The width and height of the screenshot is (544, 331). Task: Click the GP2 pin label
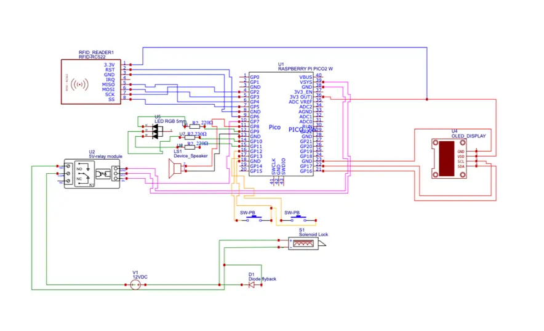pos(255,92)
